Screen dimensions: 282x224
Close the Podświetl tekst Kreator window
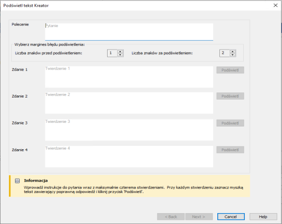click(275, 5)
